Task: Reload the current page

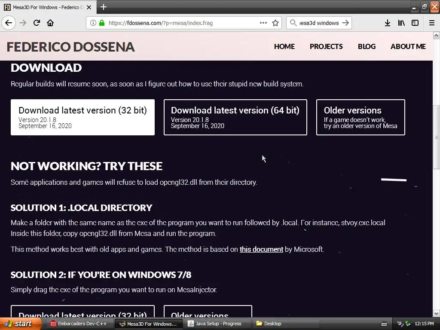Action: 37,23
